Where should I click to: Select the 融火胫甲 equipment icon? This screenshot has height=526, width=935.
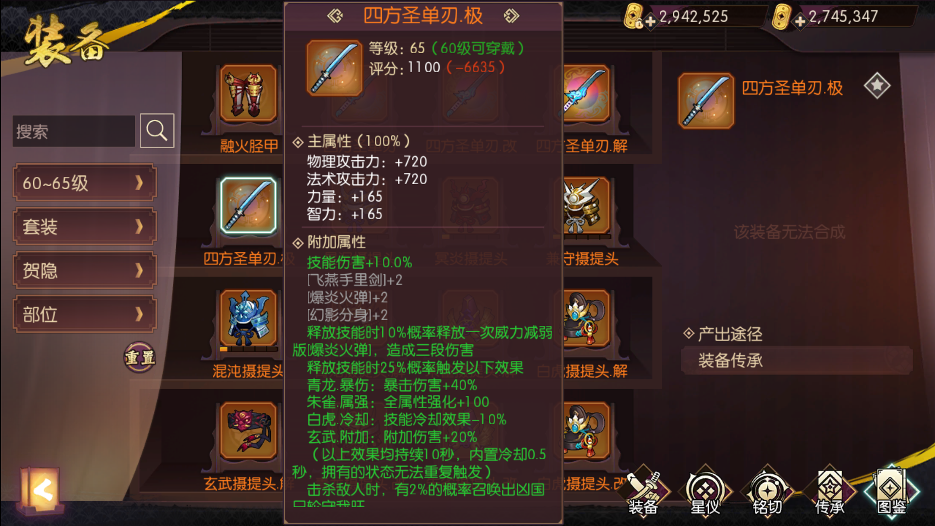point(248,93)
